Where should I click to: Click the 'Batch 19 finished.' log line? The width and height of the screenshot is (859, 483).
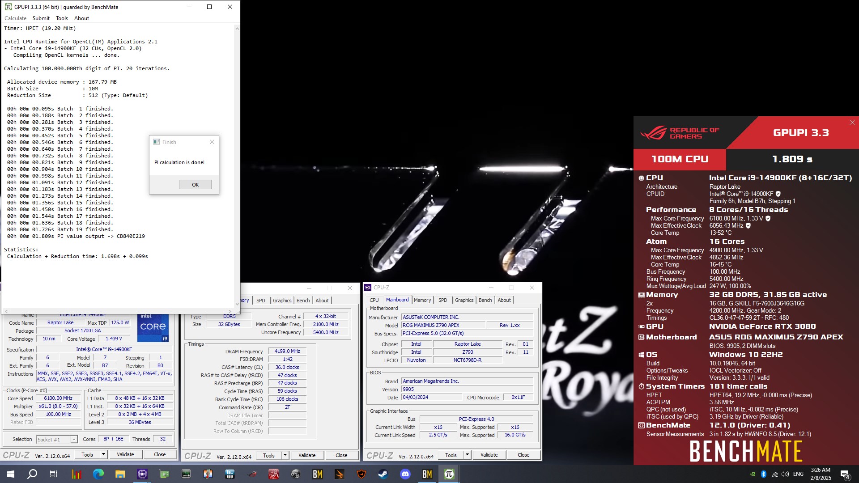click(60, 229)
